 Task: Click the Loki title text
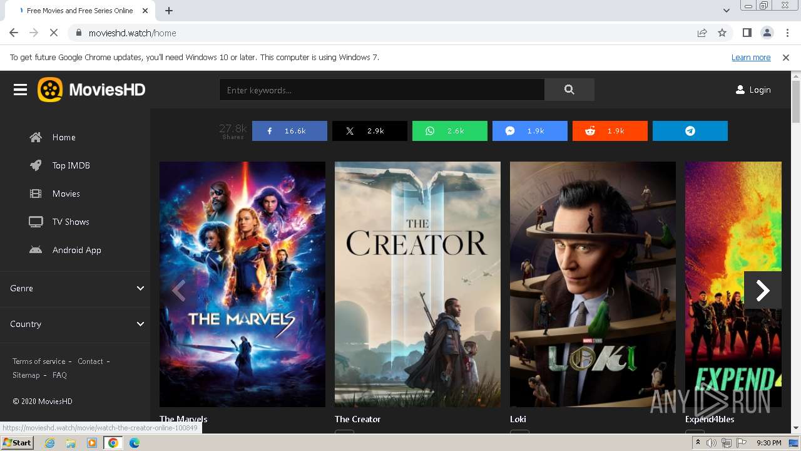pos(518,419)
